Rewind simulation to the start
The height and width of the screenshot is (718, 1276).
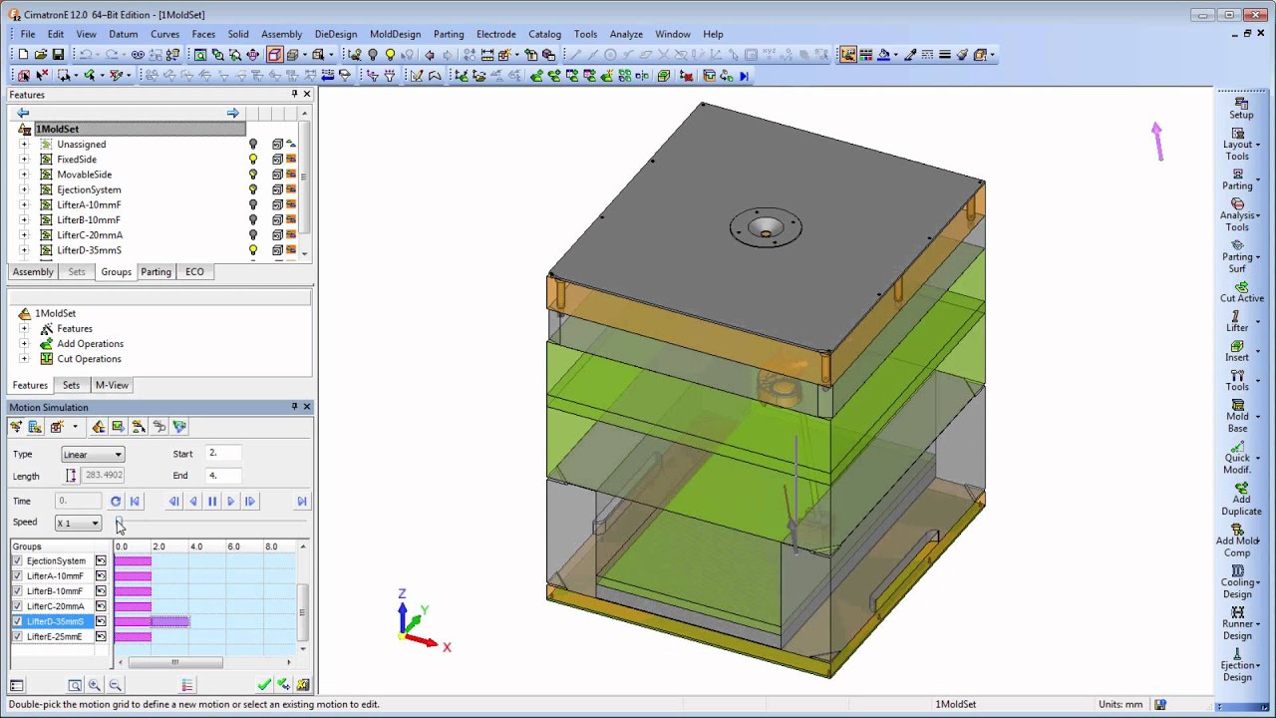coord(135,502)
